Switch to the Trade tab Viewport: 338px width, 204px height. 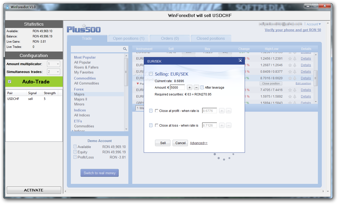click(x=87, y=38)
